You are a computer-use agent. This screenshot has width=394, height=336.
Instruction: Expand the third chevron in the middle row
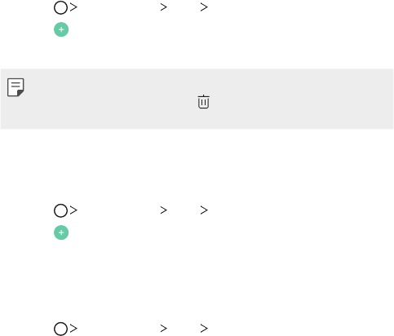(204, 210)
